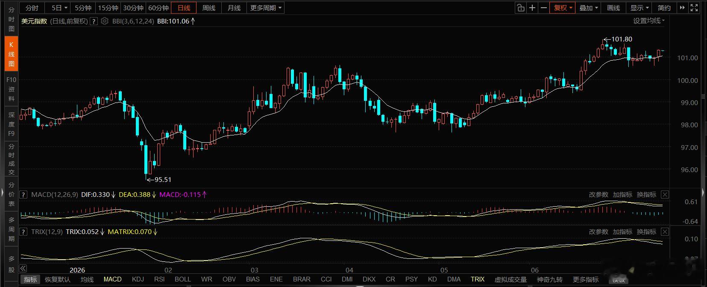Click 加指标 in the MACD panel

pos(622,194)
